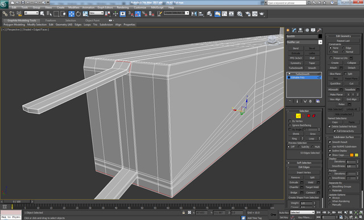The height and width of the screenshot is (220, 364).
Task: Click the TurboSmooth modifier button
Action: tap(296, 68)
